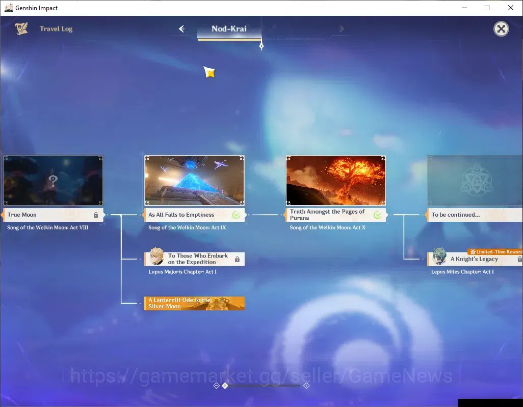Click the yellow four-point star marker

coord(210,72)
